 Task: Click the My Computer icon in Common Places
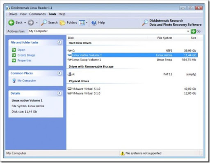pos(14,81)
